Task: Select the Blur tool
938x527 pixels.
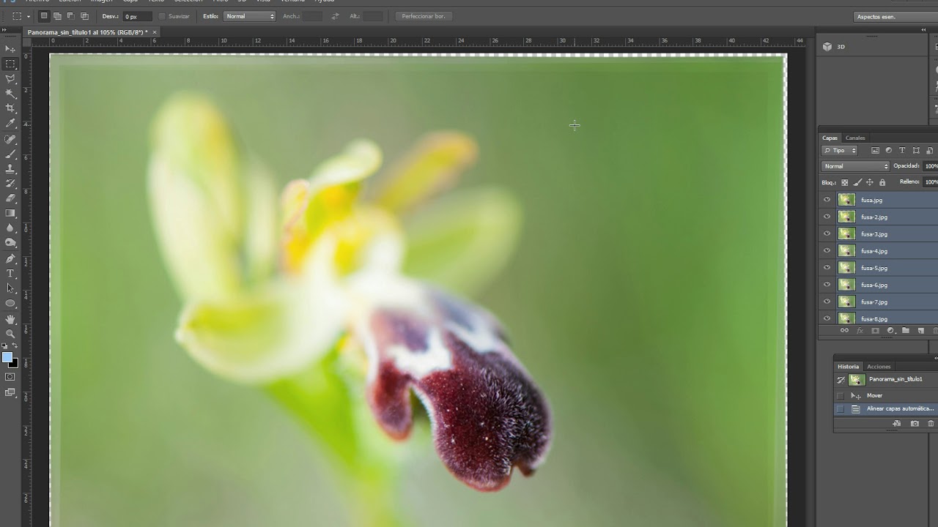Action: point(10,228)
